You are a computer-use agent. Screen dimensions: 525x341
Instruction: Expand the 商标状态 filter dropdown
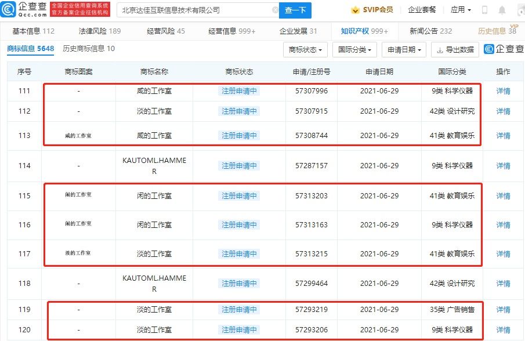pos(305,50)
